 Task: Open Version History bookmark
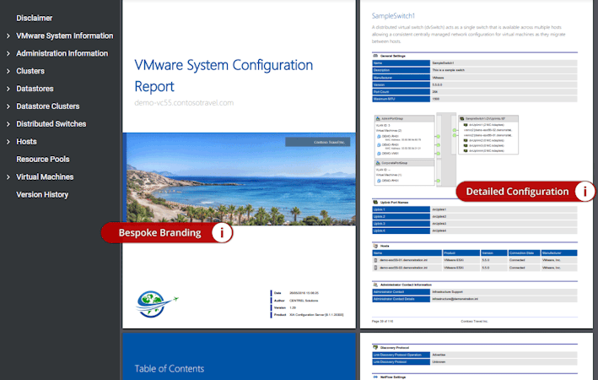pos(42,194)
